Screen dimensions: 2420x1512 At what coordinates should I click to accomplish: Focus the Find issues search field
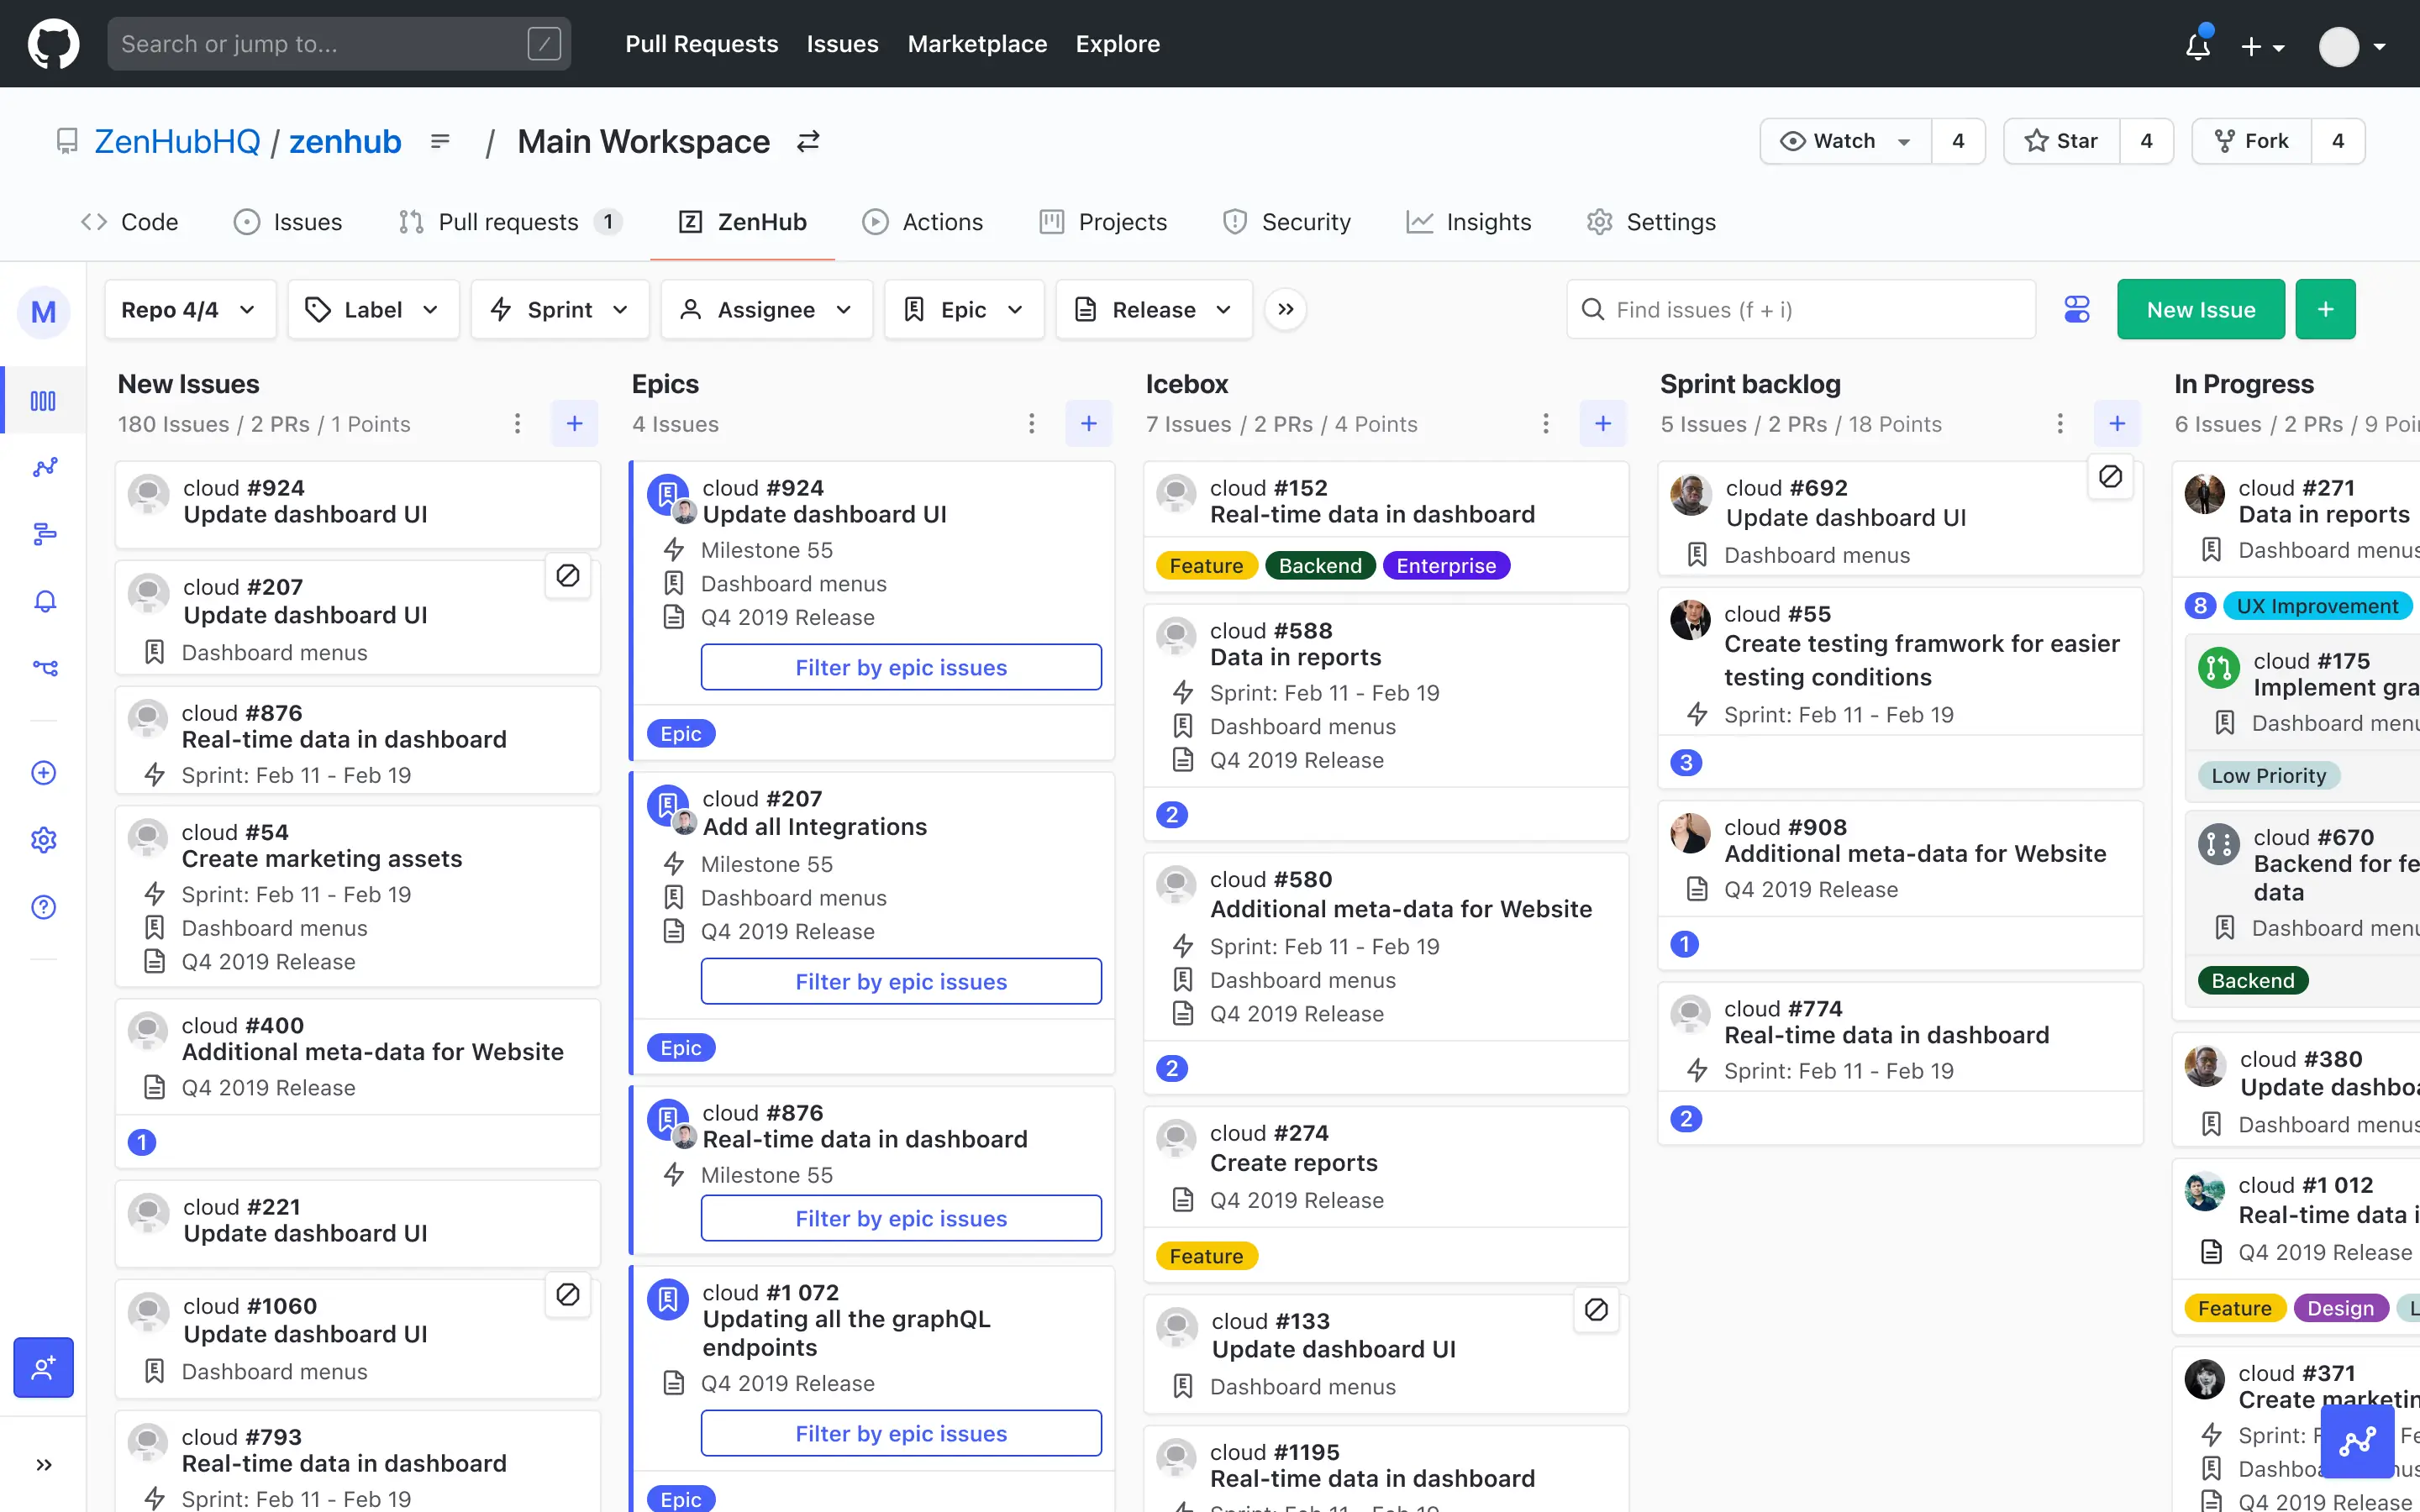[1801, 310]
